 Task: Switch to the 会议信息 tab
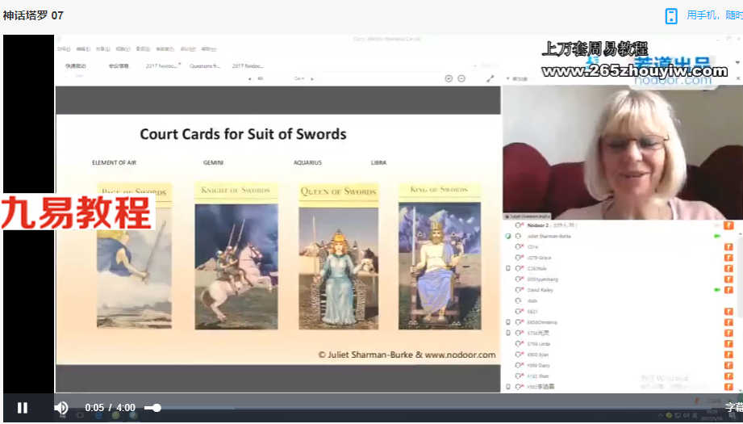tap(119, 66)
